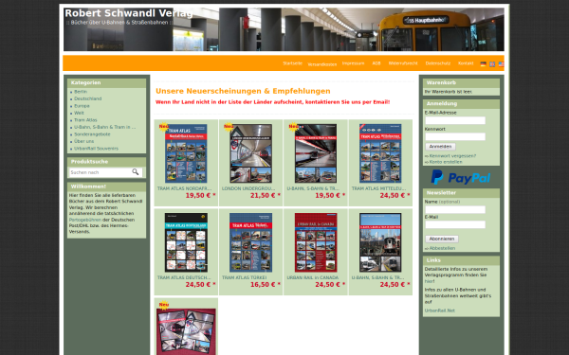Open Impressum in top navigation
569x355 pixels.
[353, 63]
